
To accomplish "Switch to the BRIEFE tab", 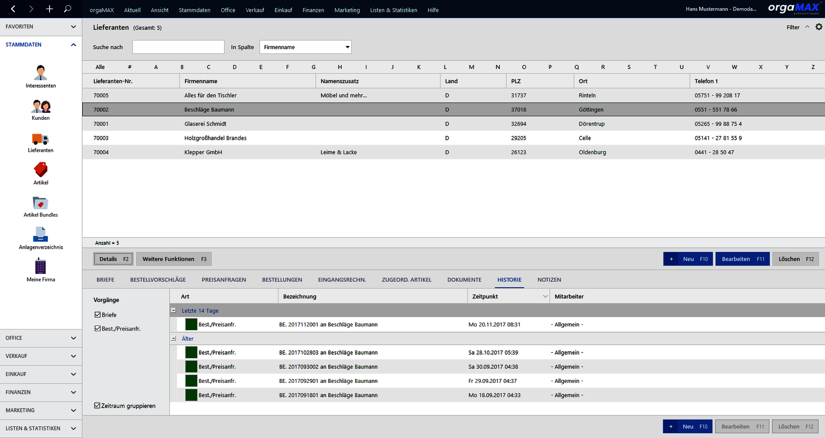I will 106,280.
